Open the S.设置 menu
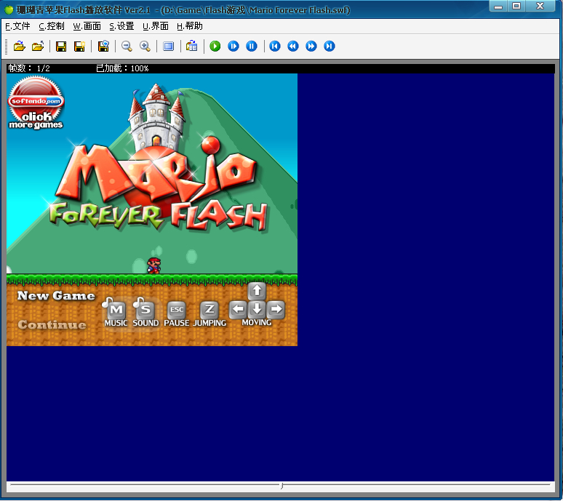Image resolution: width=563 pixels, height=501 pixels. pos(121,26)
